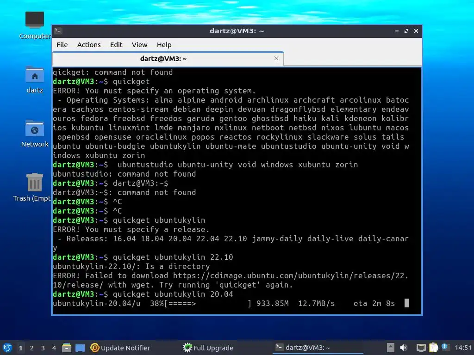The height and width of the screenshot is (355, 474).
Task: Click 'ubuntukylin-22.10/: Is a directory' line
Action: (131, 266)
